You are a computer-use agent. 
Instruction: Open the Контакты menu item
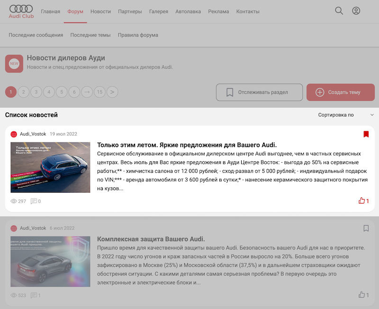pyautogui.click(x=248, y=11)
